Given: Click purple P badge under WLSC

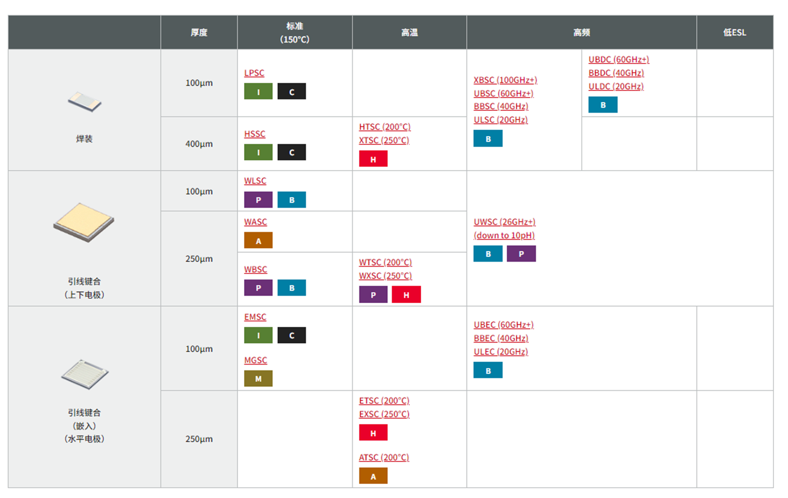Looking at the screenshot, I should (x=258, y=200).
